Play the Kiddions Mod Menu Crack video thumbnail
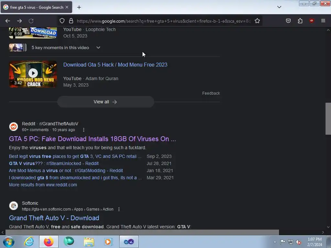The image size is (331, 248). (x=33, y=74)
